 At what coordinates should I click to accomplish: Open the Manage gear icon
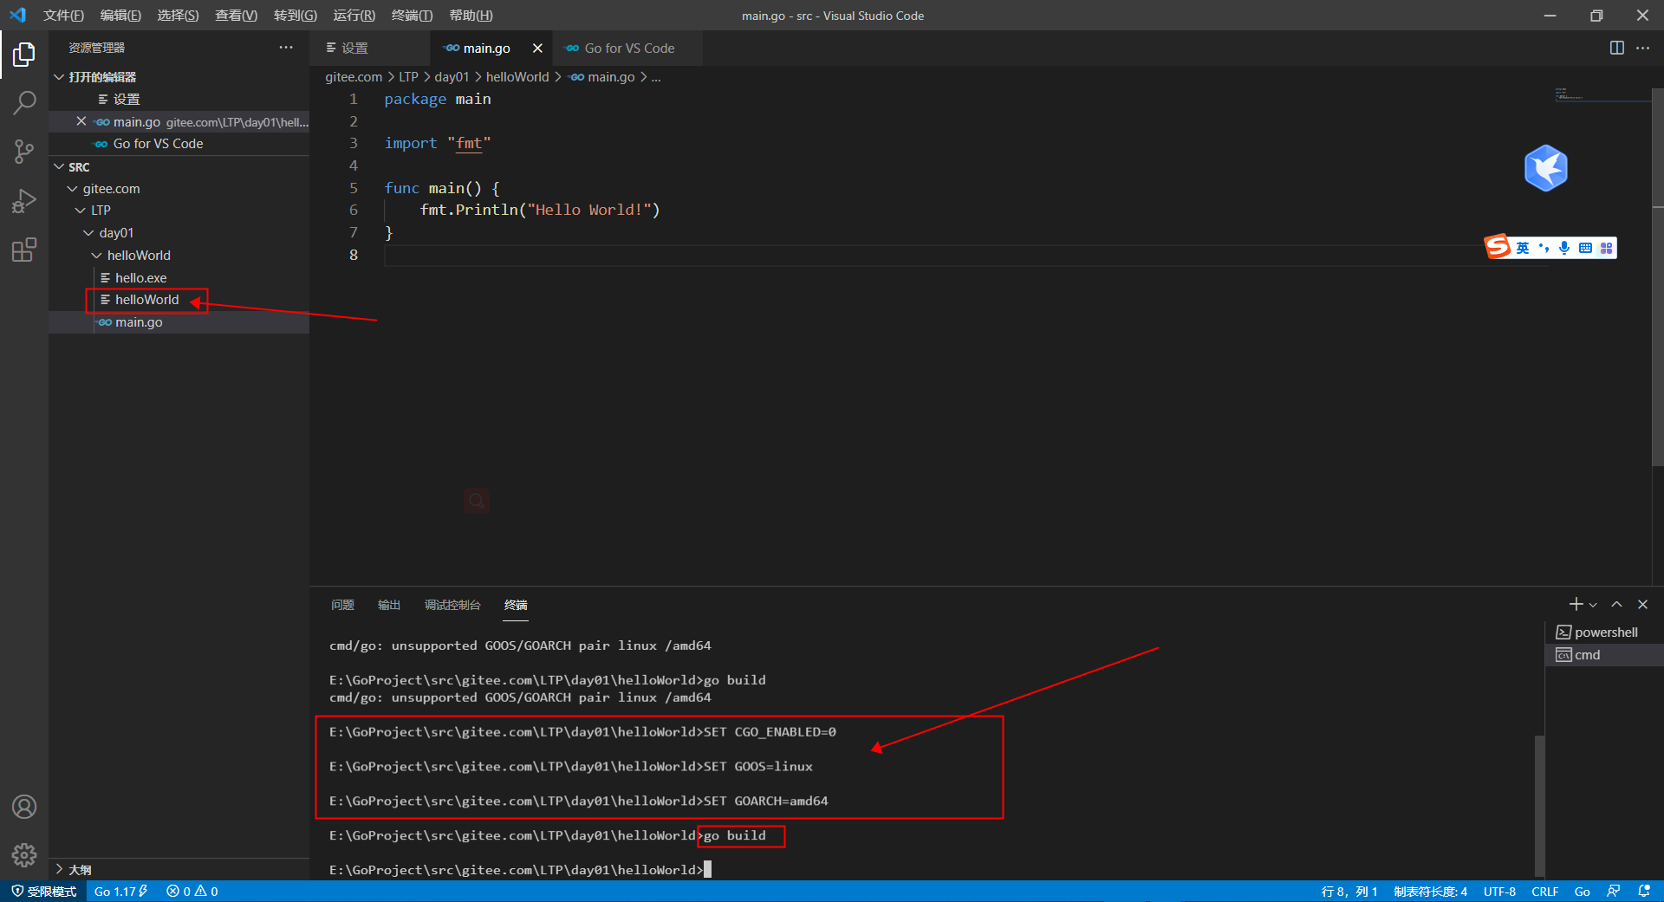[24, 855]
